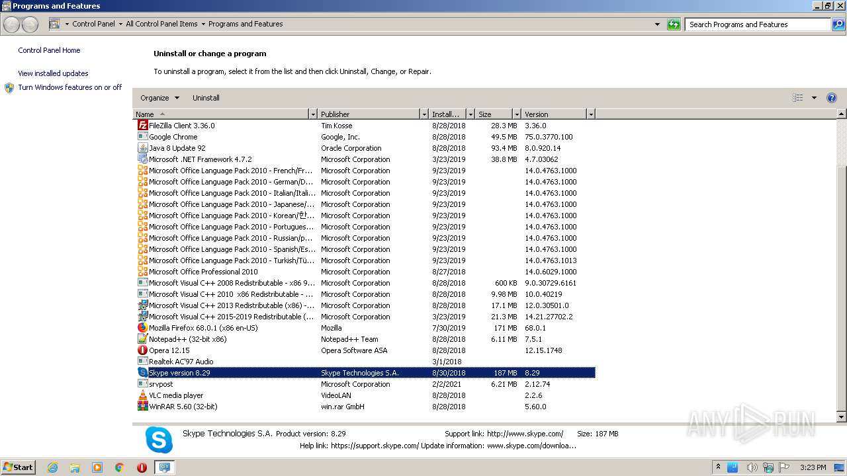The width and height of the screenshot is (847, 476).
Task: Open Windows Explorer from taskbar
Action: click(75, 467)
